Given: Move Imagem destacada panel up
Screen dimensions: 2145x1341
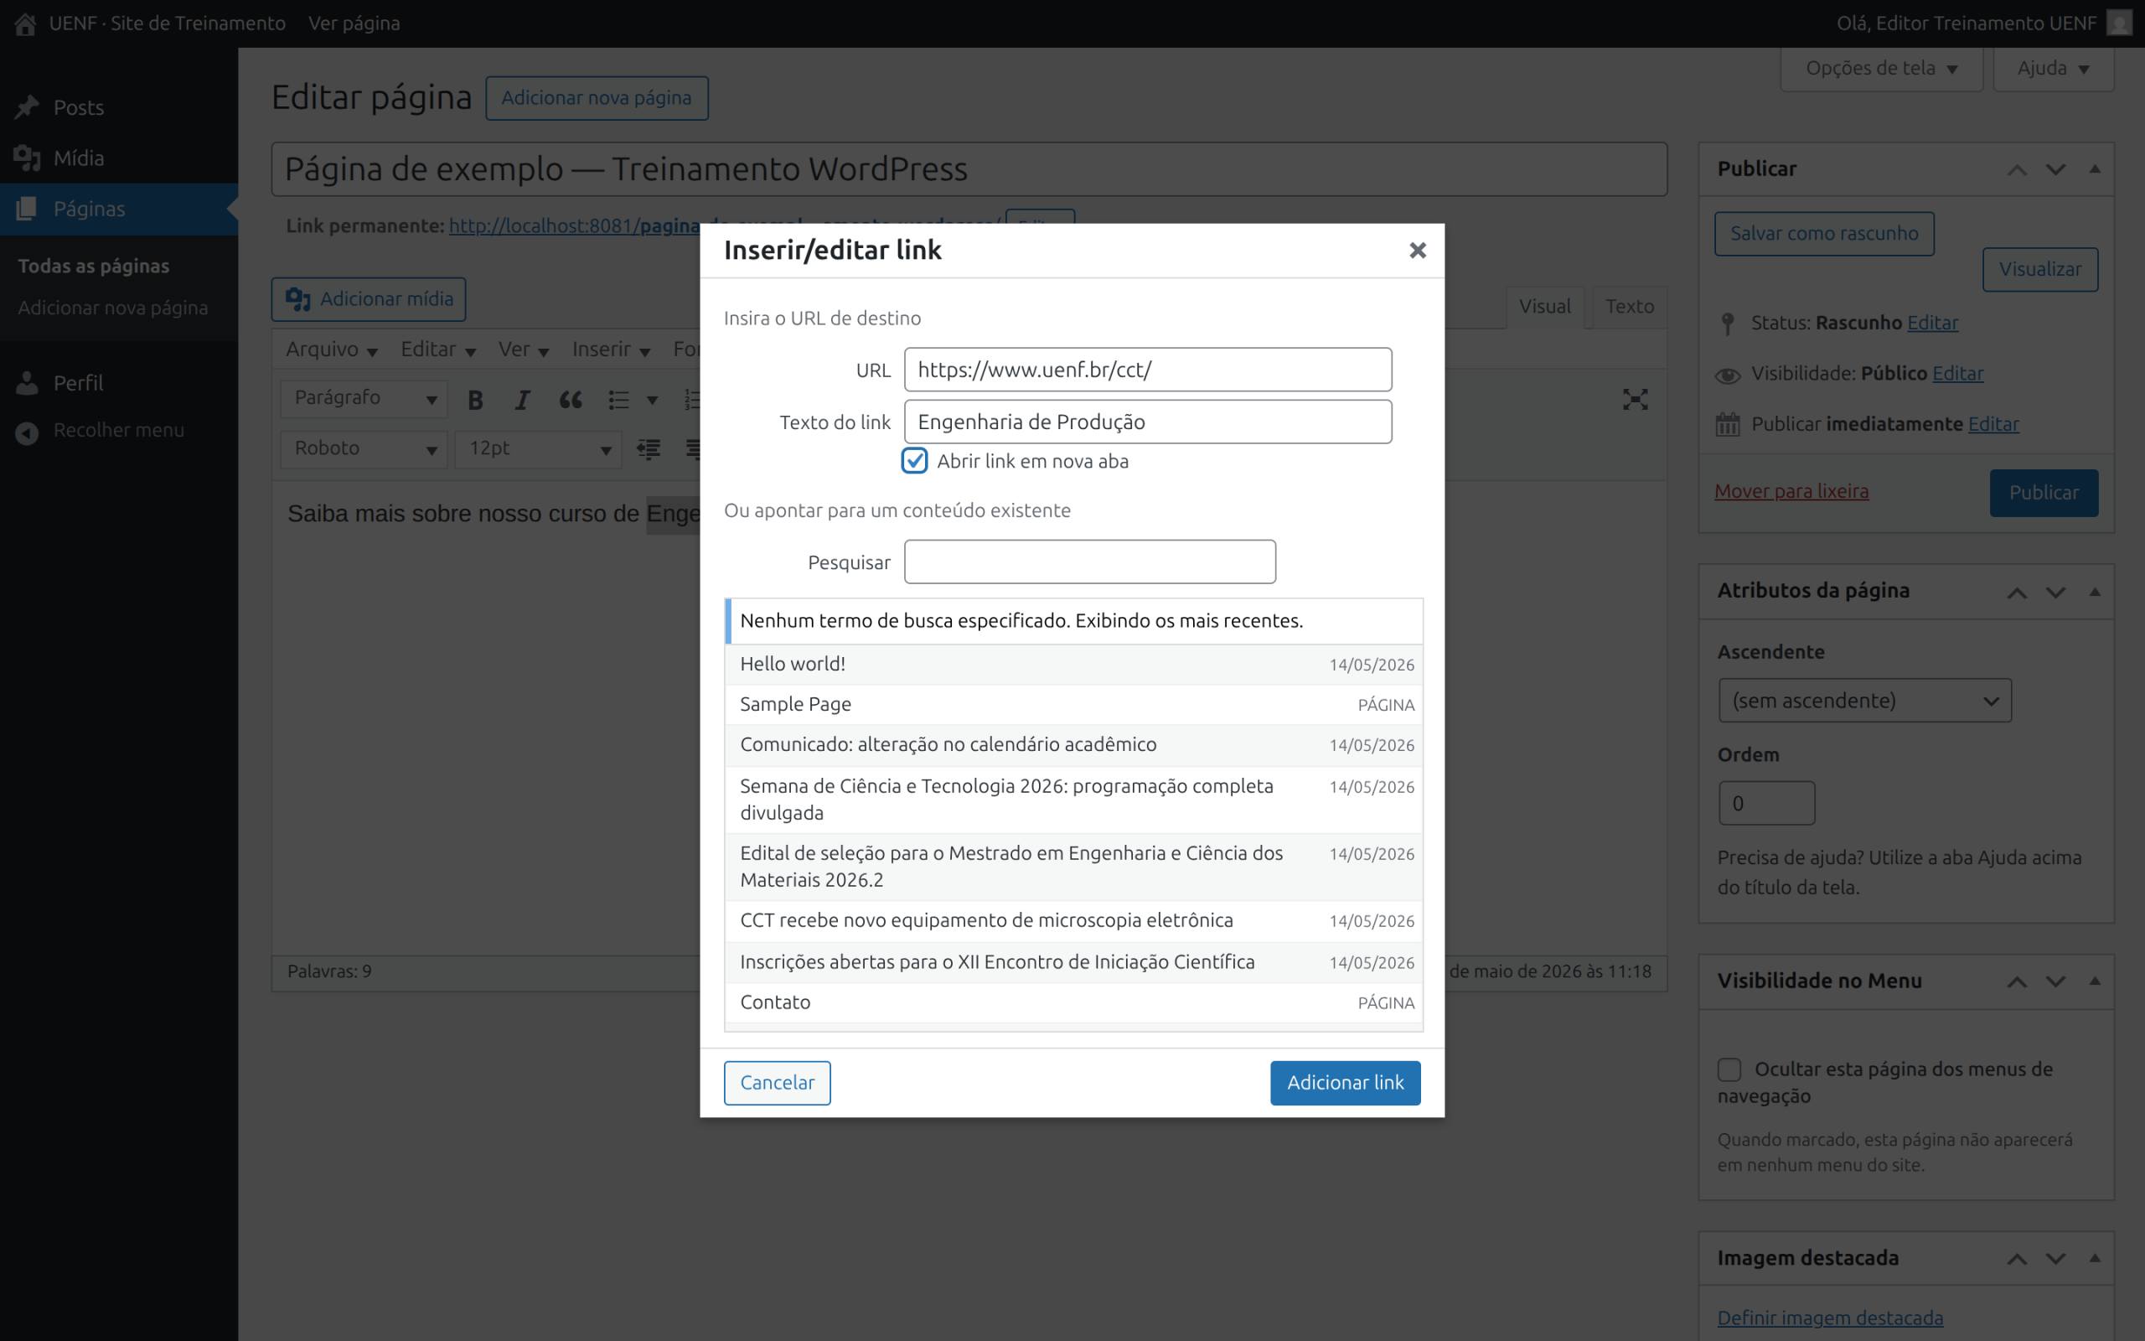Looking at the screenshot, I should (x=2017, y=1259).
